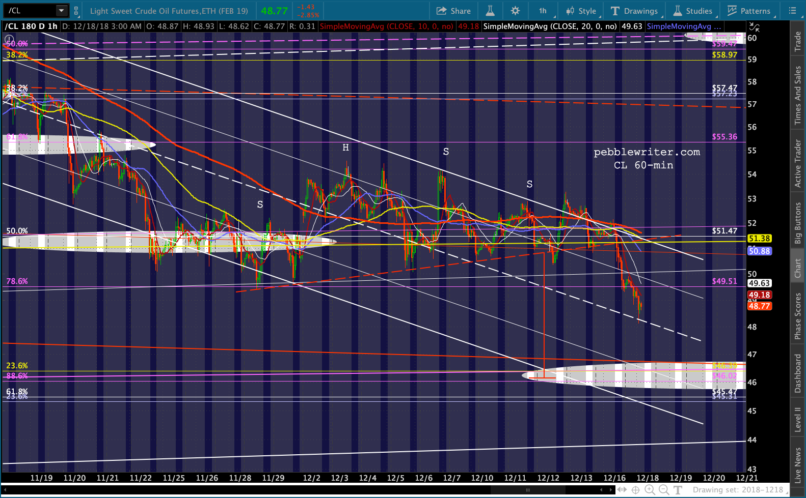The image size is (806, 498).
Task: Click the SimpleMovingAvg (CLOSE, 20, 0, no) label
Action: (550, 26)
